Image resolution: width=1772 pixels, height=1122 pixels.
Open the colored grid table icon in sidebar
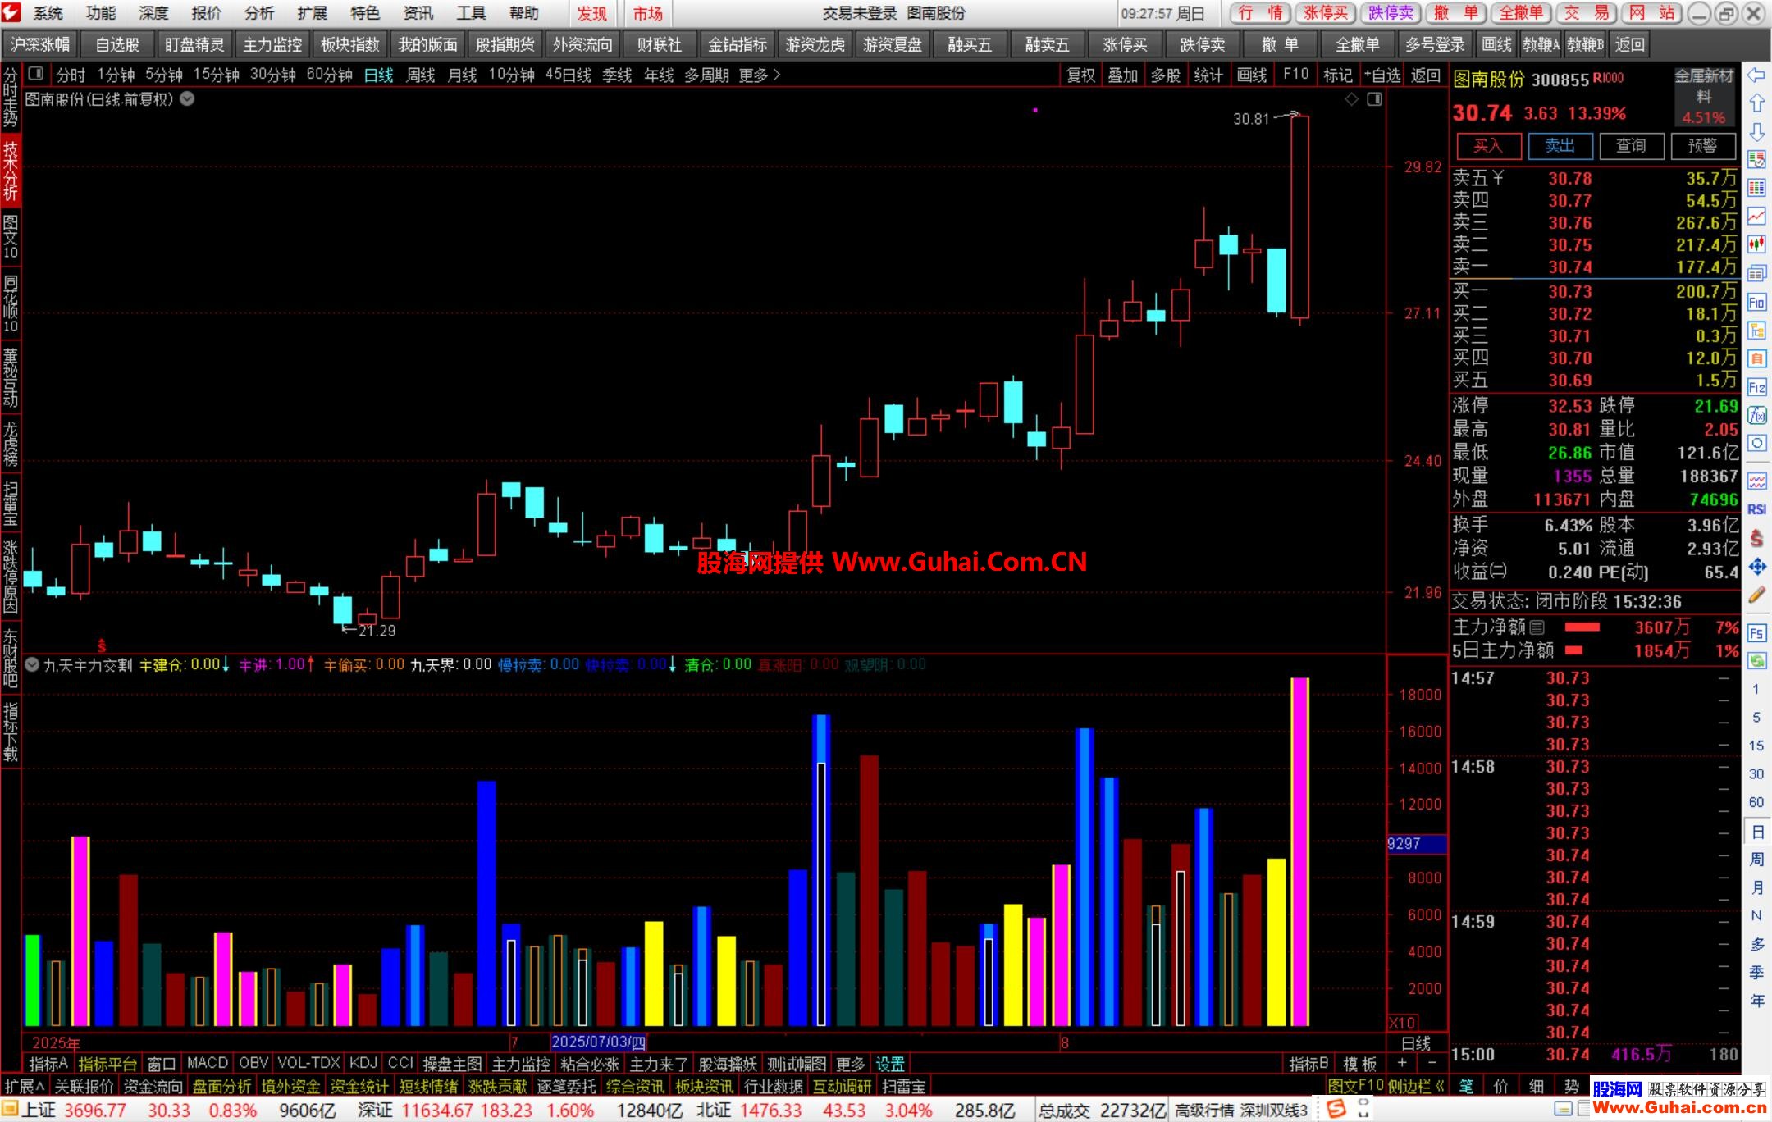point(1756,188)
